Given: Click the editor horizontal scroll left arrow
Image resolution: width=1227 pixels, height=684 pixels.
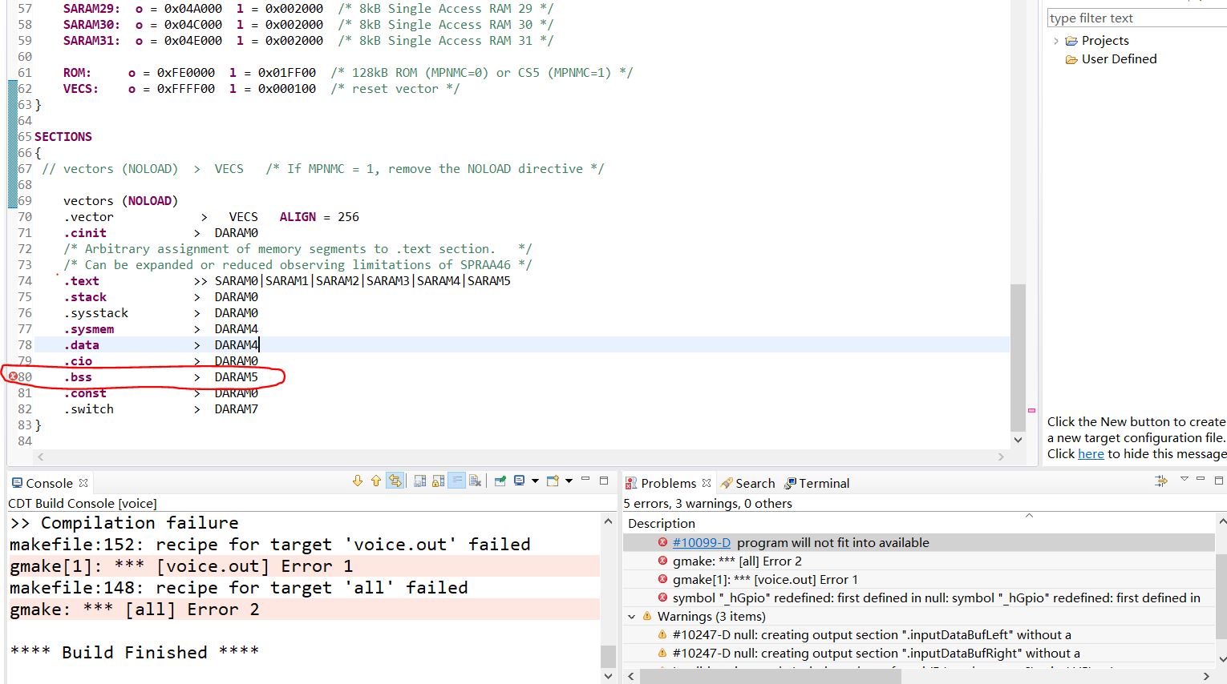Looking at the screenshot, I should click(x=41, y=457).
